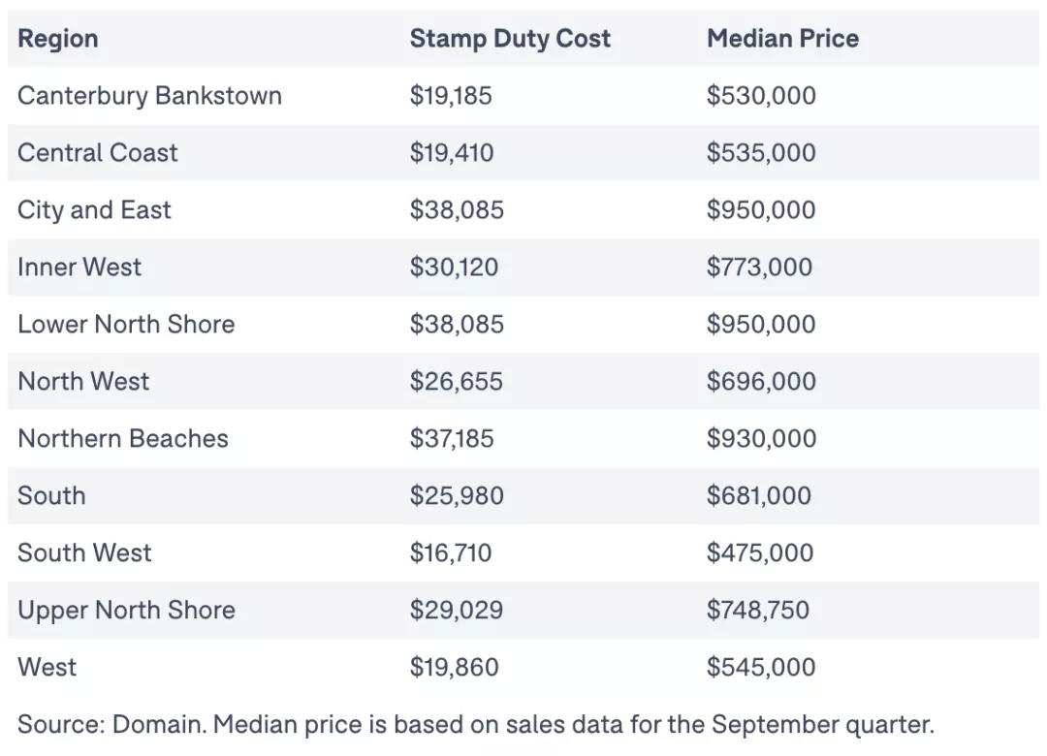Click the Northern Beaches region label
This screenshot has height=756, width=1047.
pos(123,439)
